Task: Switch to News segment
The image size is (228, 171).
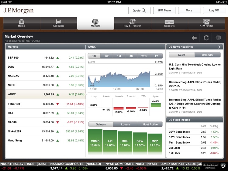Action: [181, 55]
